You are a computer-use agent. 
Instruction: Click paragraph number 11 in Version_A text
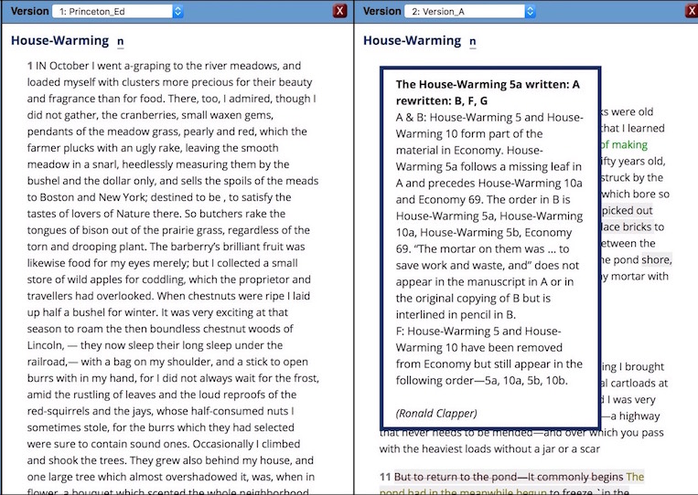click(x=385, y=477)
